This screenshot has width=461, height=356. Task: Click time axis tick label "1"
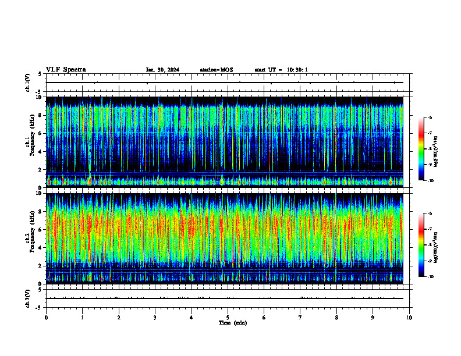click(x=82, y=318)
